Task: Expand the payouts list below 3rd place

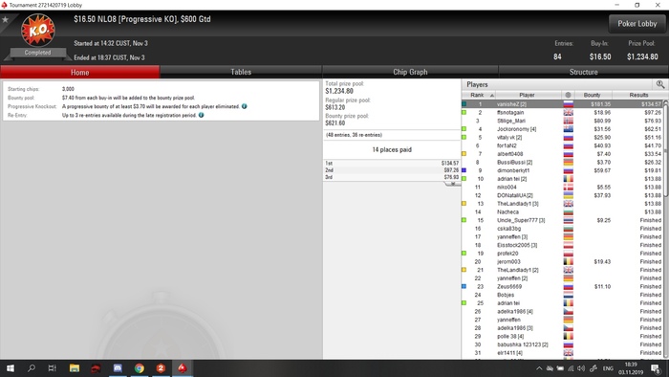Action: [x=452, y=184]
